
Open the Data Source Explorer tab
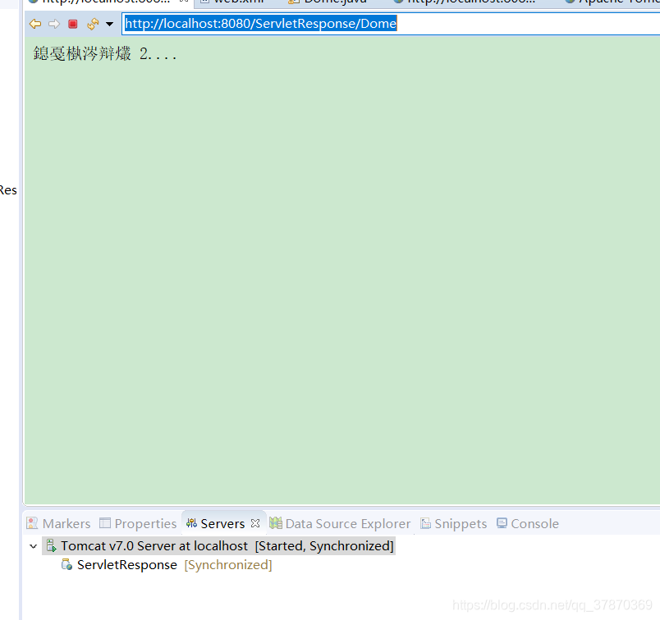click(340, 523)
